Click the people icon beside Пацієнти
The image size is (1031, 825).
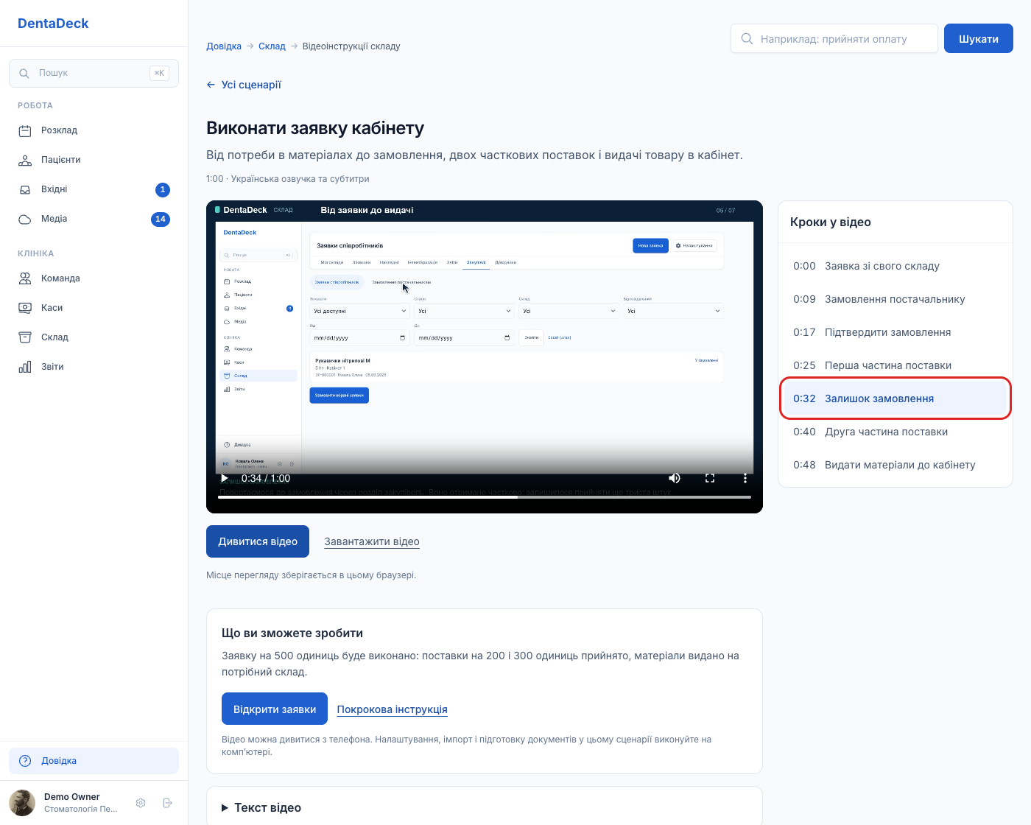point(25,160)
